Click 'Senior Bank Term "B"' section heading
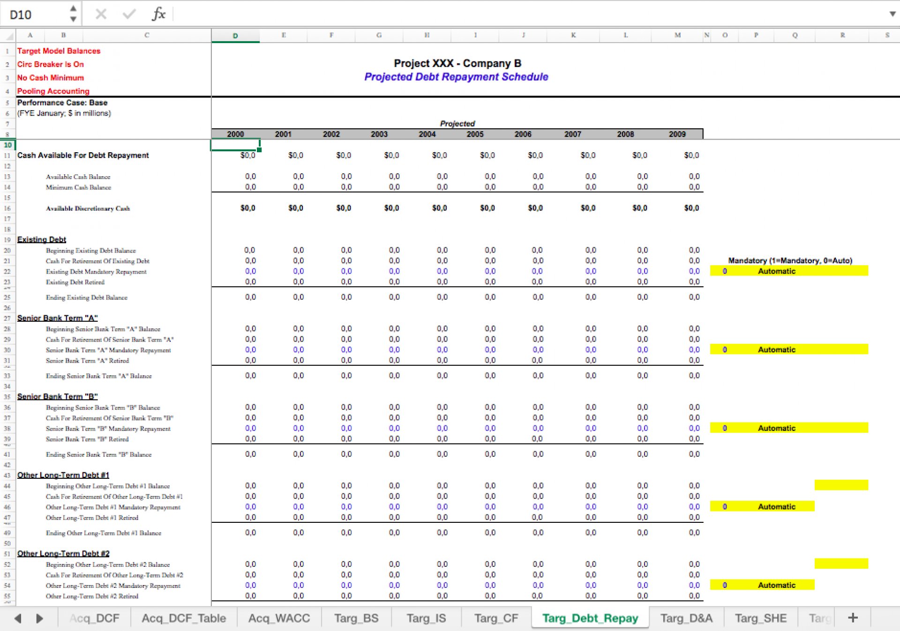Viewport: 900px width, 631px height. (57, 397)
